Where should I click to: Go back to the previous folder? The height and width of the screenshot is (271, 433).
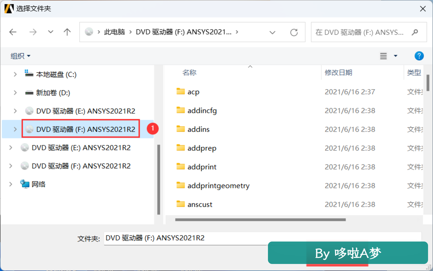point(13,32)
